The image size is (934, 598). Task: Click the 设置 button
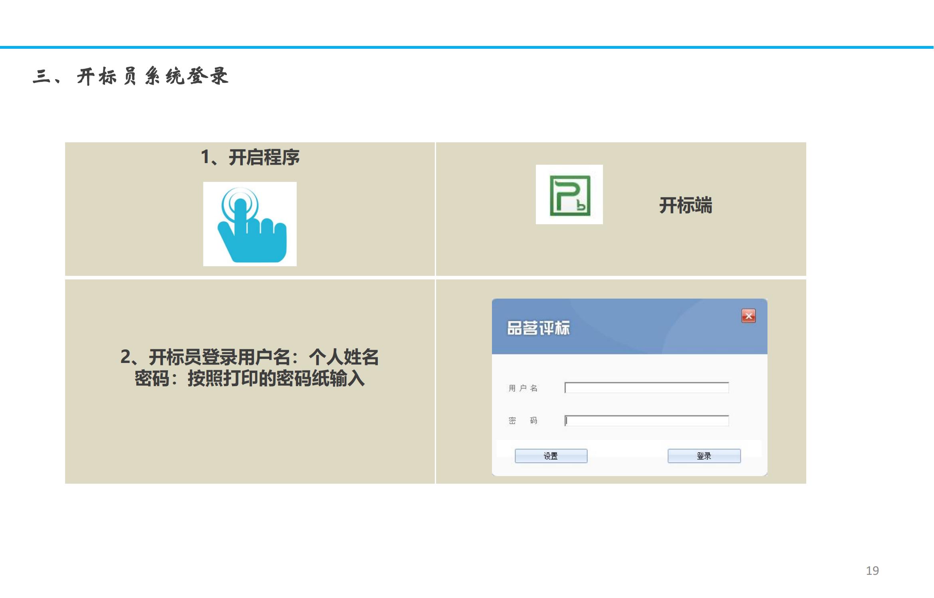tap(551, 456)
